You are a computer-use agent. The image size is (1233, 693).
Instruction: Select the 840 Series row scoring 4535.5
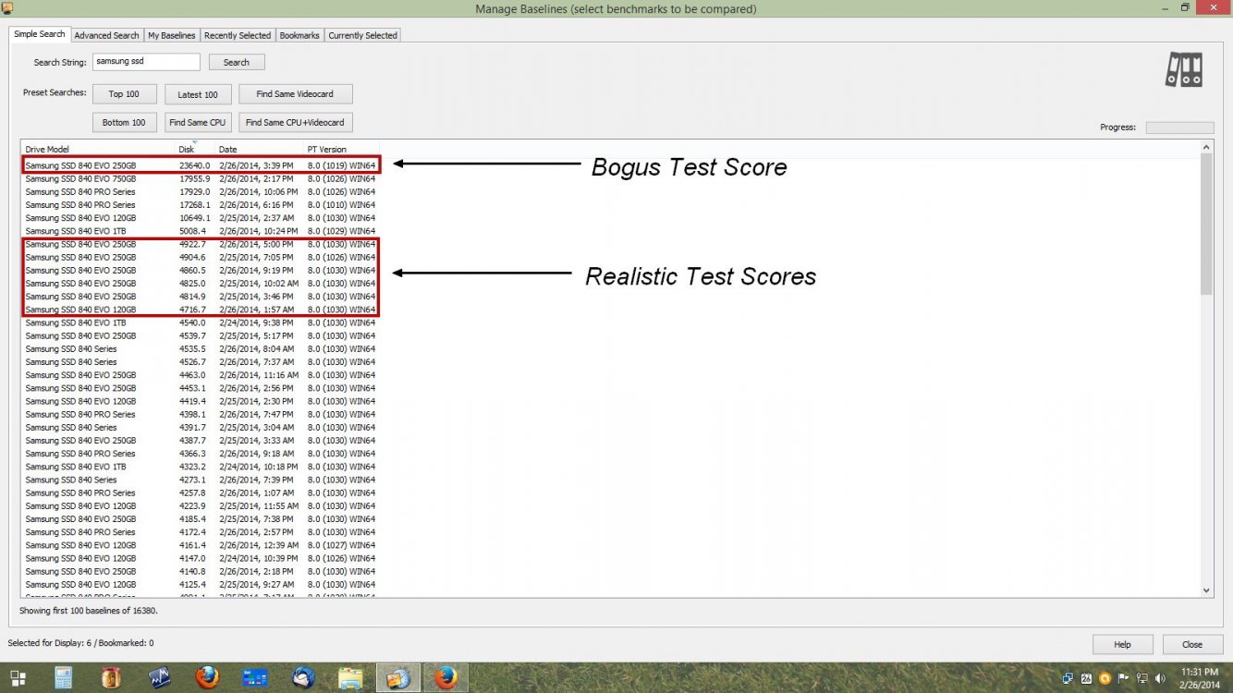click(x=201, y=348)
